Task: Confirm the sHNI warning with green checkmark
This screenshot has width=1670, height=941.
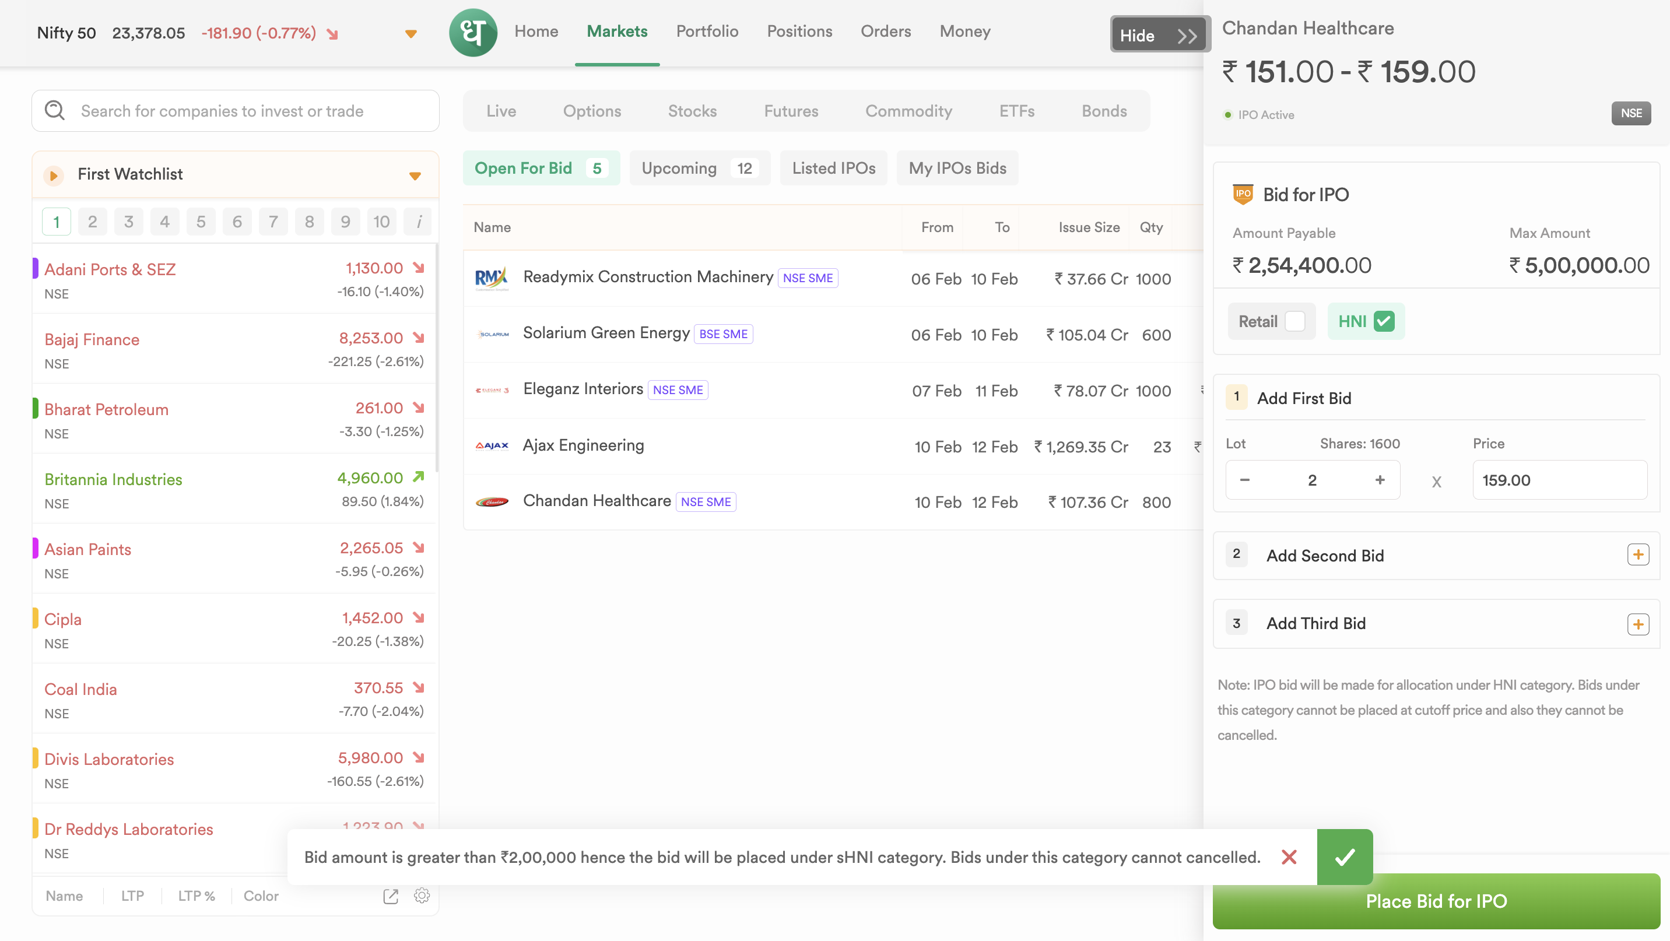Action: click(x=1345, y=856)
